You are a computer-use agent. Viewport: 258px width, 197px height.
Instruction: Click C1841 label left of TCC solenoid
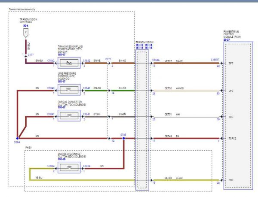[x=51, y=114]
